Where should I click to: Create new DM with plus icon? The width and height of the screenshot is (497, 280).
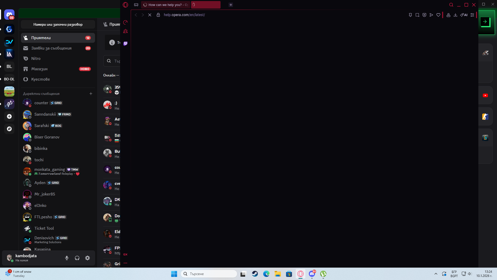tap(91, 94)
